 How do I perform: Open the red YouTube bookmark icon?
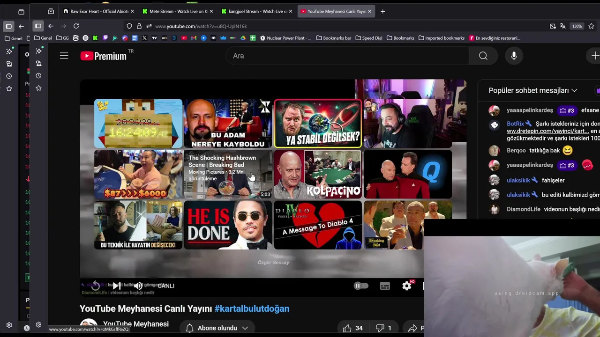coord(184,38)
